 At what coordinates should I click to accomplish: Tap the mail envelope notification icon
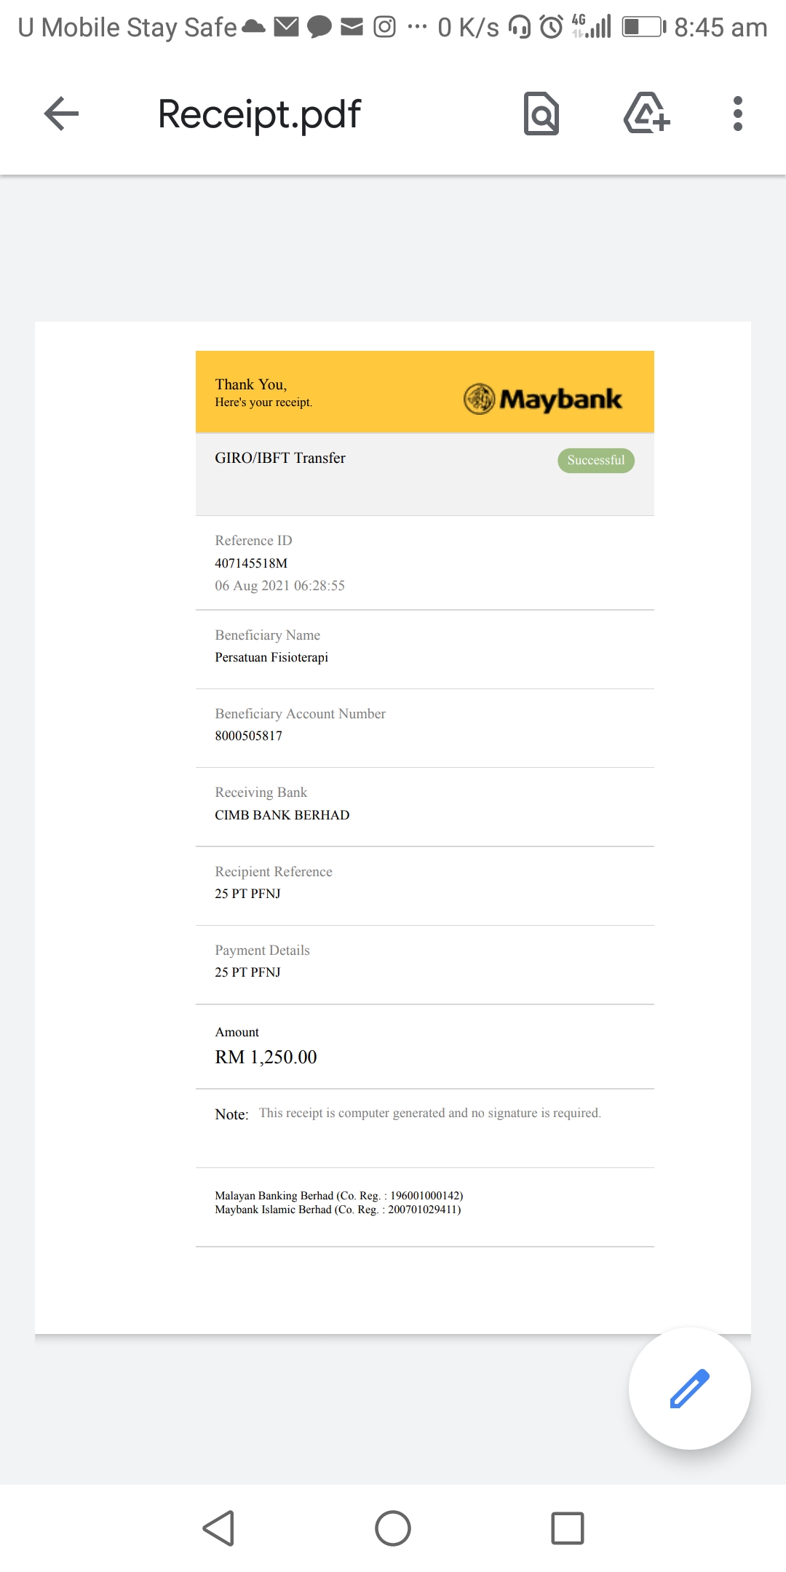[x=286, y=28]
